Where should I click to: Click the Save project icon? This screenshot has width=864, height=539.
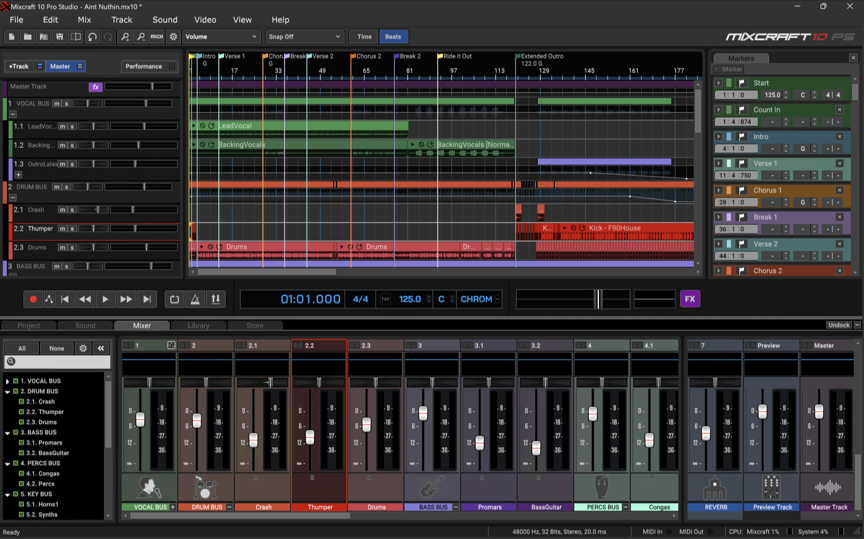pos(59,37)
